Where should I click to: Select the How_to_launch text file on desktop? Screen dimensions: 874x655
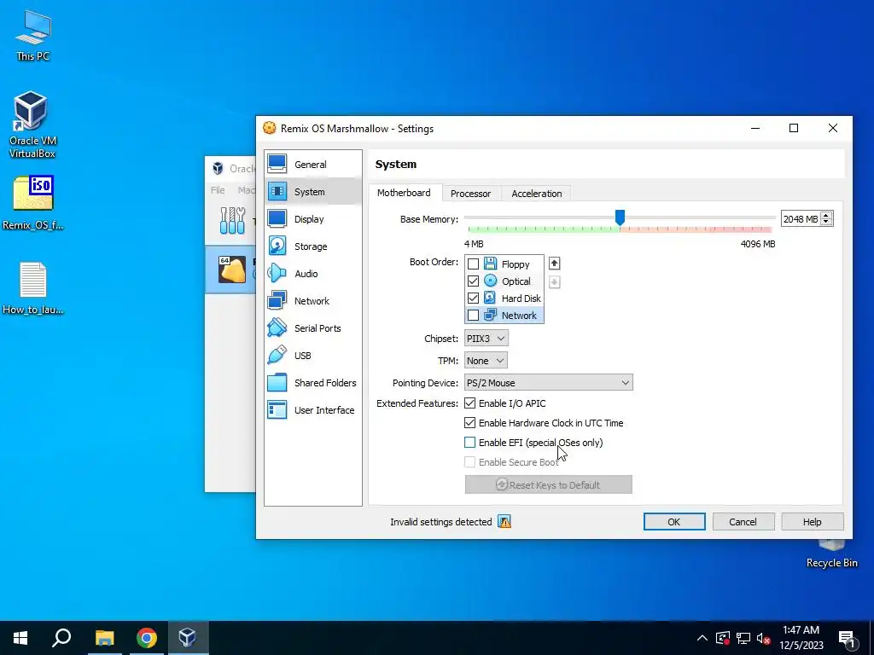click(33, 288)
